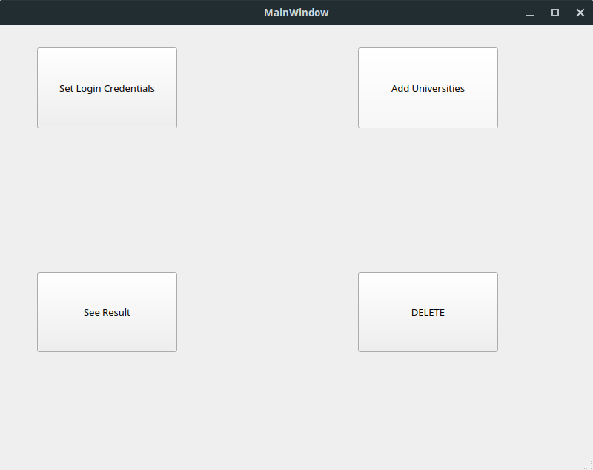
Task: Click the resize grip in window corner
Action: 589,466
